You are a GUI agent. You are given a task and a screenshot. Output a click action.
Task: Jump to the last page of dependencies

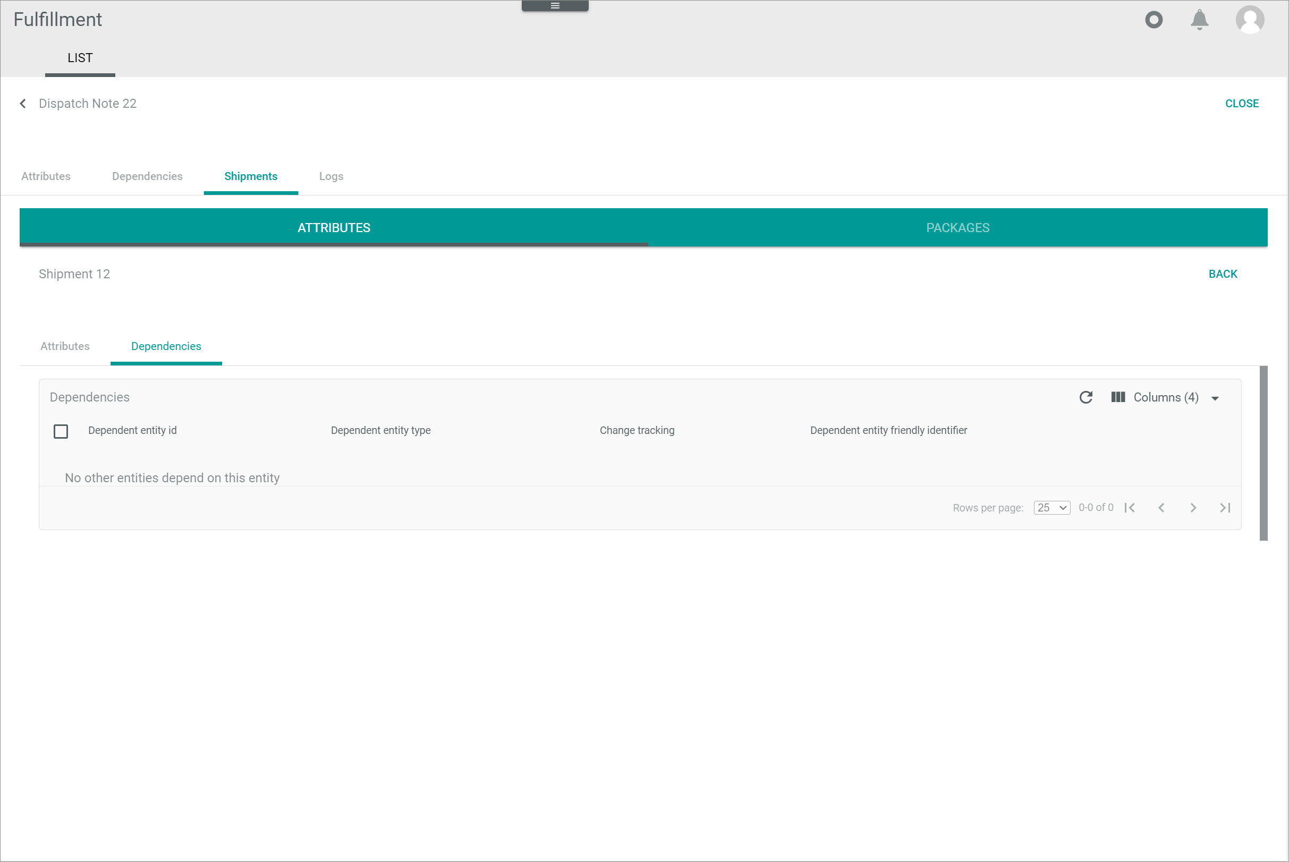pos(1225,507)
